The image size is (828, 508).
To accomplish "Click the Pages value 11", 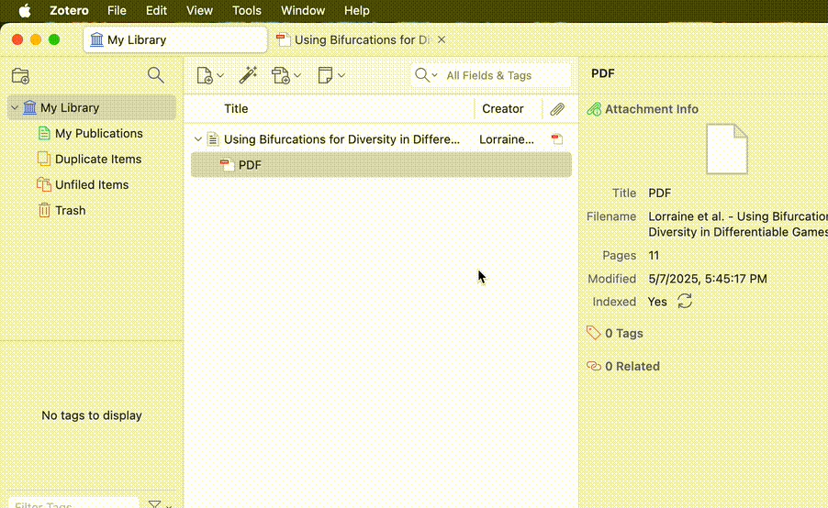I will click(654, 255).
